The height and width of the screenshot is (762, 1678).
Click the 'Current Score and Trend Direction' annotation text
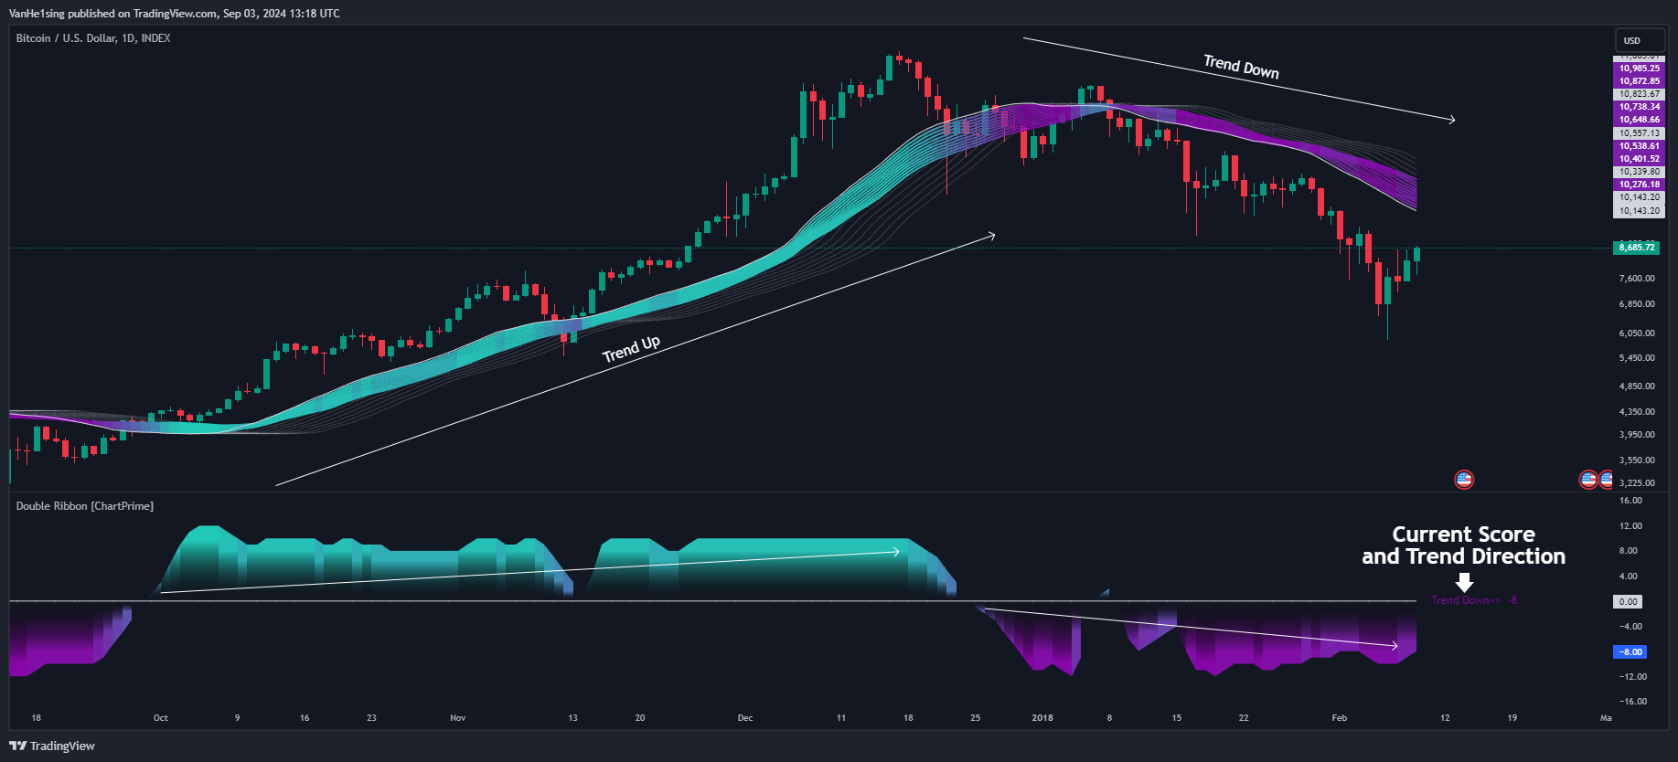point(1463,545)
